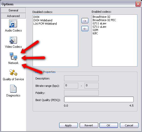Screen dimensions: 142x132
Task: Confirm options with OK button
Action: [109, 125]
